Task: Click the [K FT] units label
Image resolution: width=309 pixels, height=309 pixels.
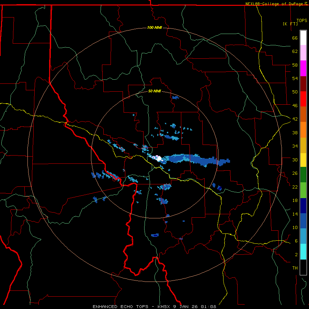Action: click(290, 24)
